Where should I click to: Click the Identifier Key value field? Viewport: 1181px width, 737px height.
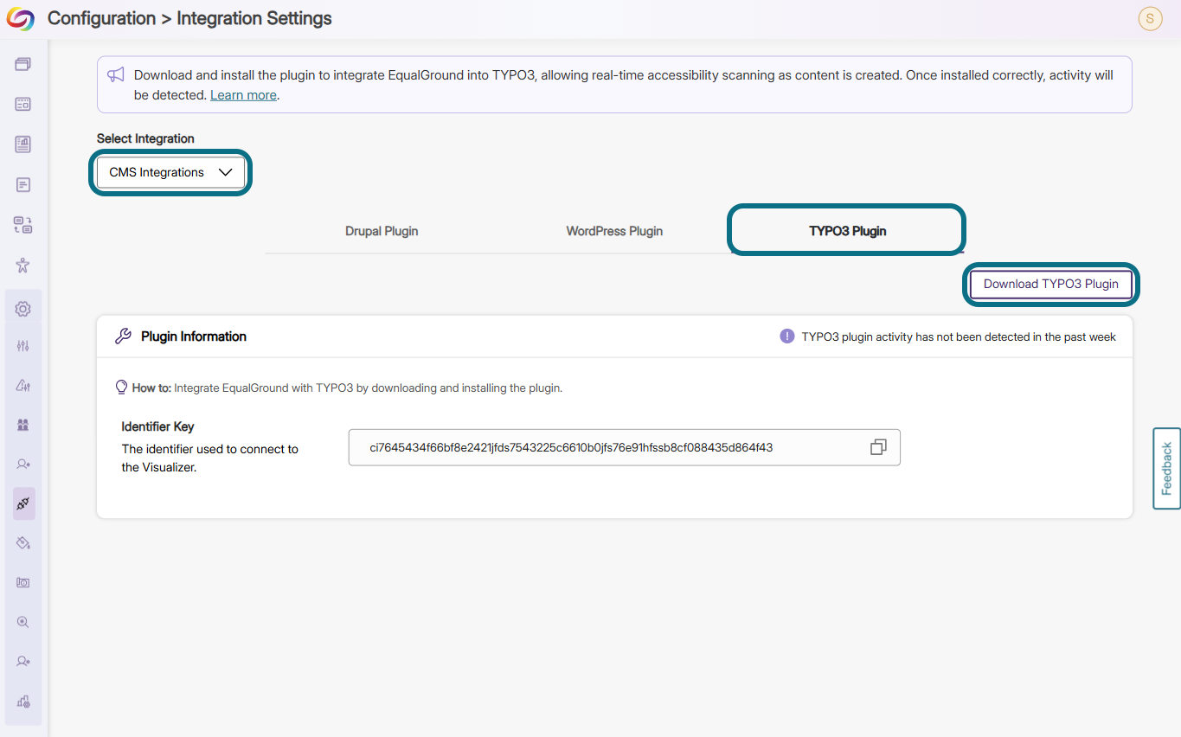coord(624,447)
